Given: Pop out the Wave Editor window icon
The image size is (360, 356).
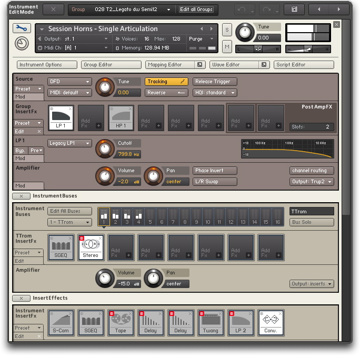Looking at the screenshot, I should click(264, 65).
